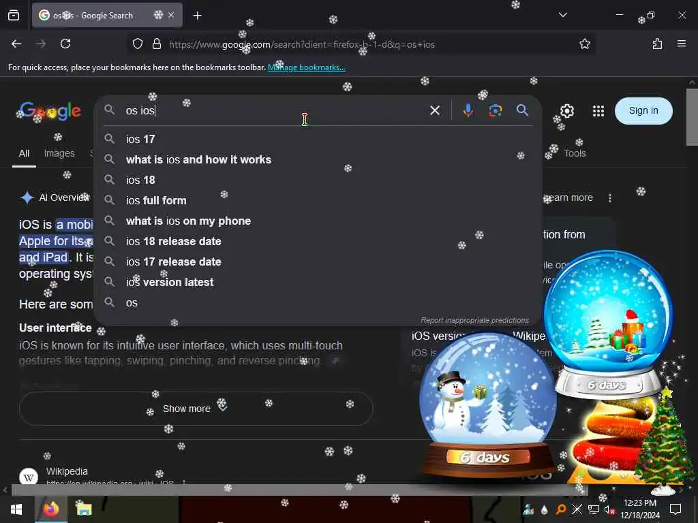698x523 pixels.
Task: Select suggestion 'what is ios and how it works'
Action: tap(318, 159)
